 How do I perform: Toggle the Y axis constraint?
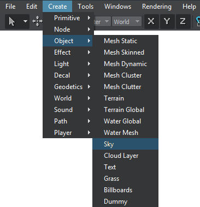[x=167, y=21]
